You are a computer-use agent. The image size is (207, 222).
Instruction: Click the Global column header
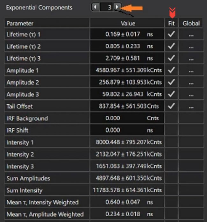coord(191,23)
